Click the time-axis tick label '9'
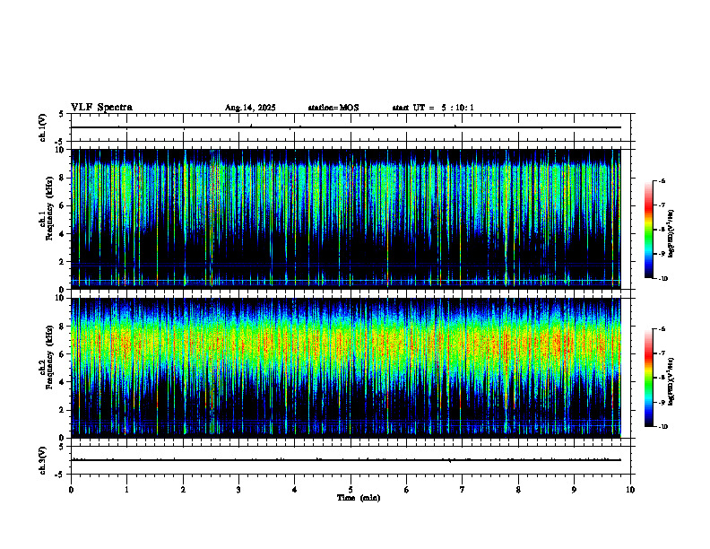 [574, 490]
